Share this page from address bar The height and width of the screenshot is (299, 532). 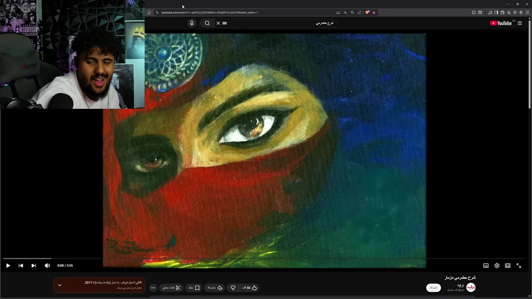pos(360,12)
